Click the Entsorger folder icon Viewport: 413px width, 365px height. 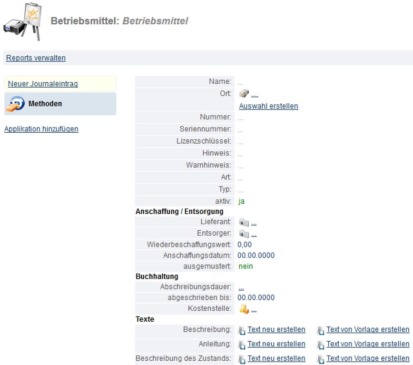244,234
